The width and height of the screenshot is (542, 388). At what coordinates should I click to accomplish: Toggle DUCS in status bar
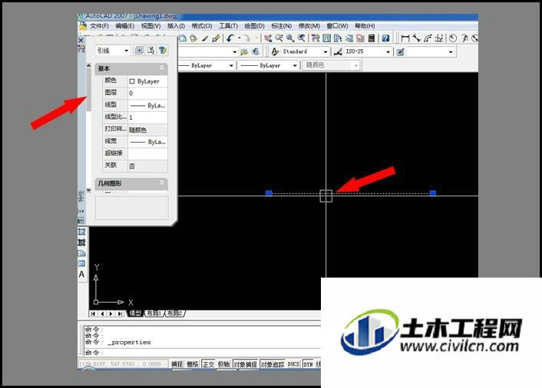pos(293,363)
